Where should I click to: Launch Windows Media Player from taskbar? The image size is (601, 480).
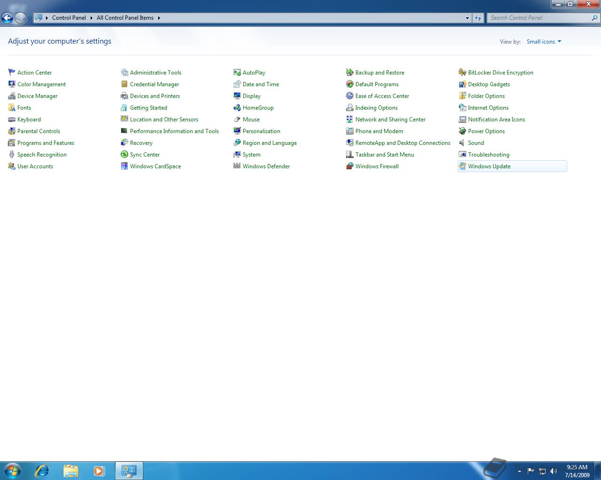point(99,470)
